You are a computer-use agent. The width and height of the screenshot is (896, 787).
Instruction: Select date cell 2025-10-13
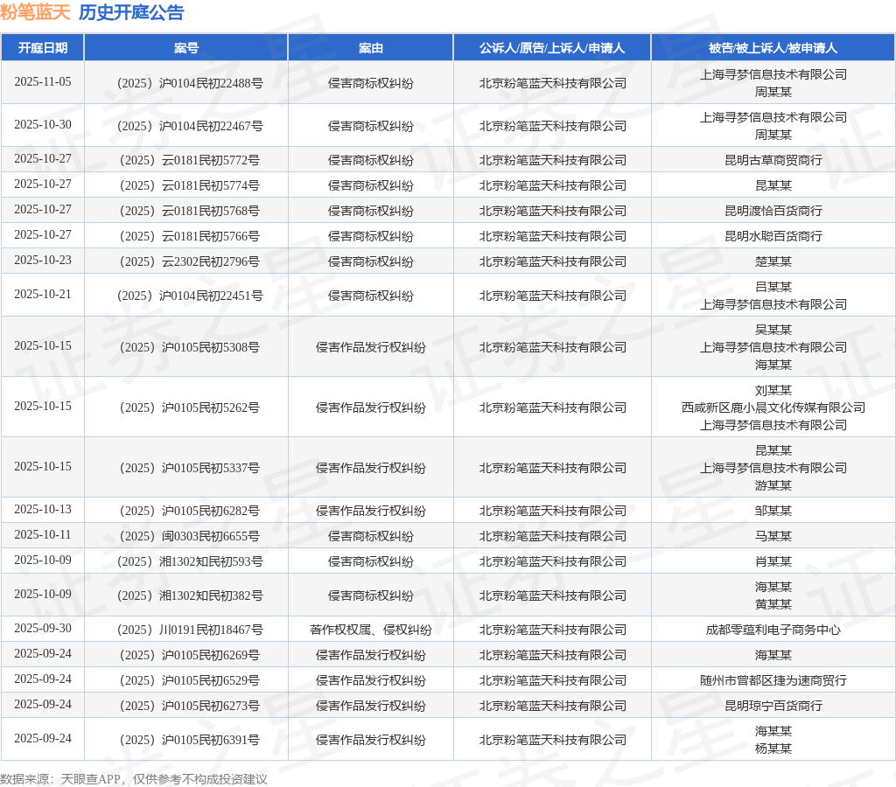[x=43, y=510]
